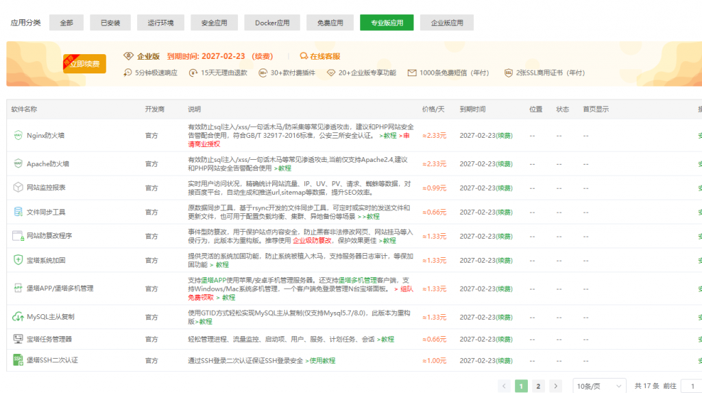Jump to page 2 in pagination
This screenshot has height=393, width=702.
click(538, 386)
